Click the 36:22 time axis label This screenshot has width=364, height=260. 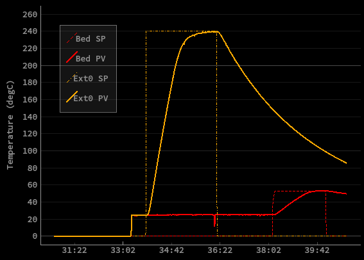coord(220,250)
